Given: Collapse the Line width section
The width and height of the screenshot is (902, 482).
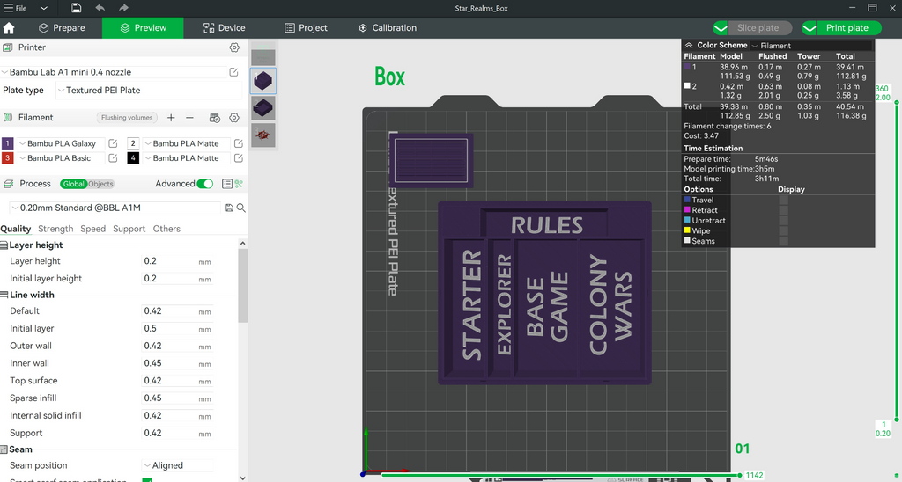Looking at the screenshot, I should click(4, 296).
